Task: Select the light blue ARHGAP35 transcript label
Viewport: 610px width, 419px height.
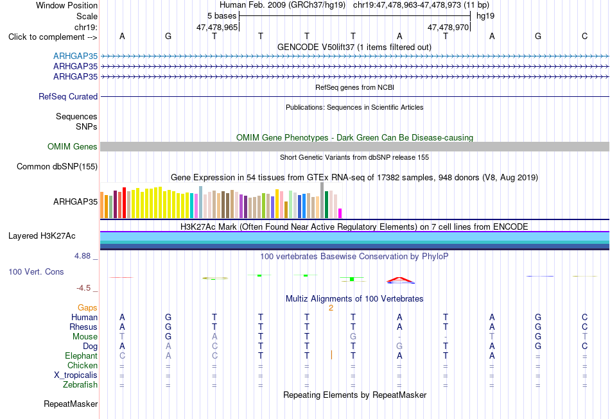Action: coord(76,56)
